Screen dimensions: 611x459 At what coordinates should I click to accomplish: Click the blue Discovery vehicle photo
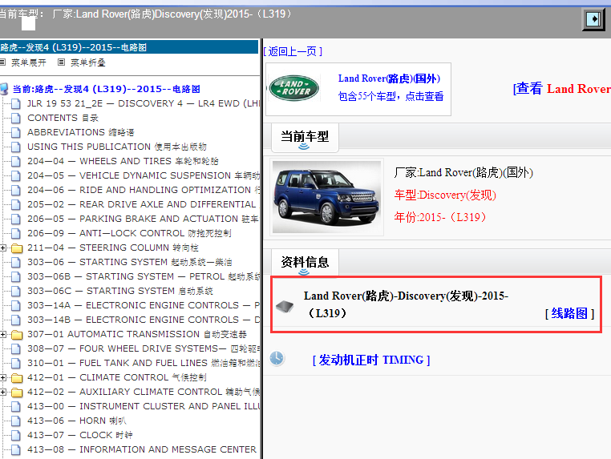point(327,196)
